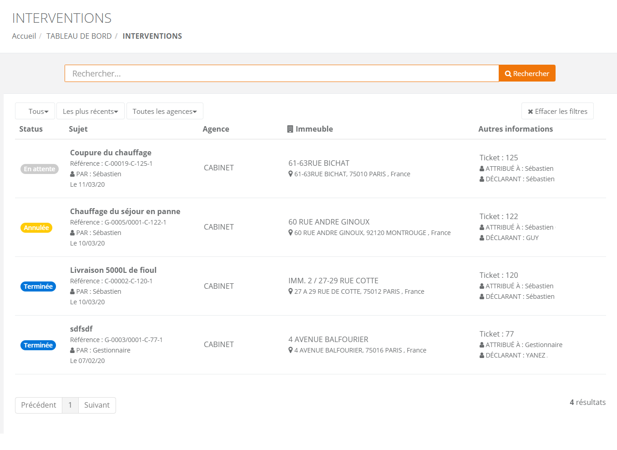Clear filters with Effacer les filtres
617x450 pixels.
[557, 111]
